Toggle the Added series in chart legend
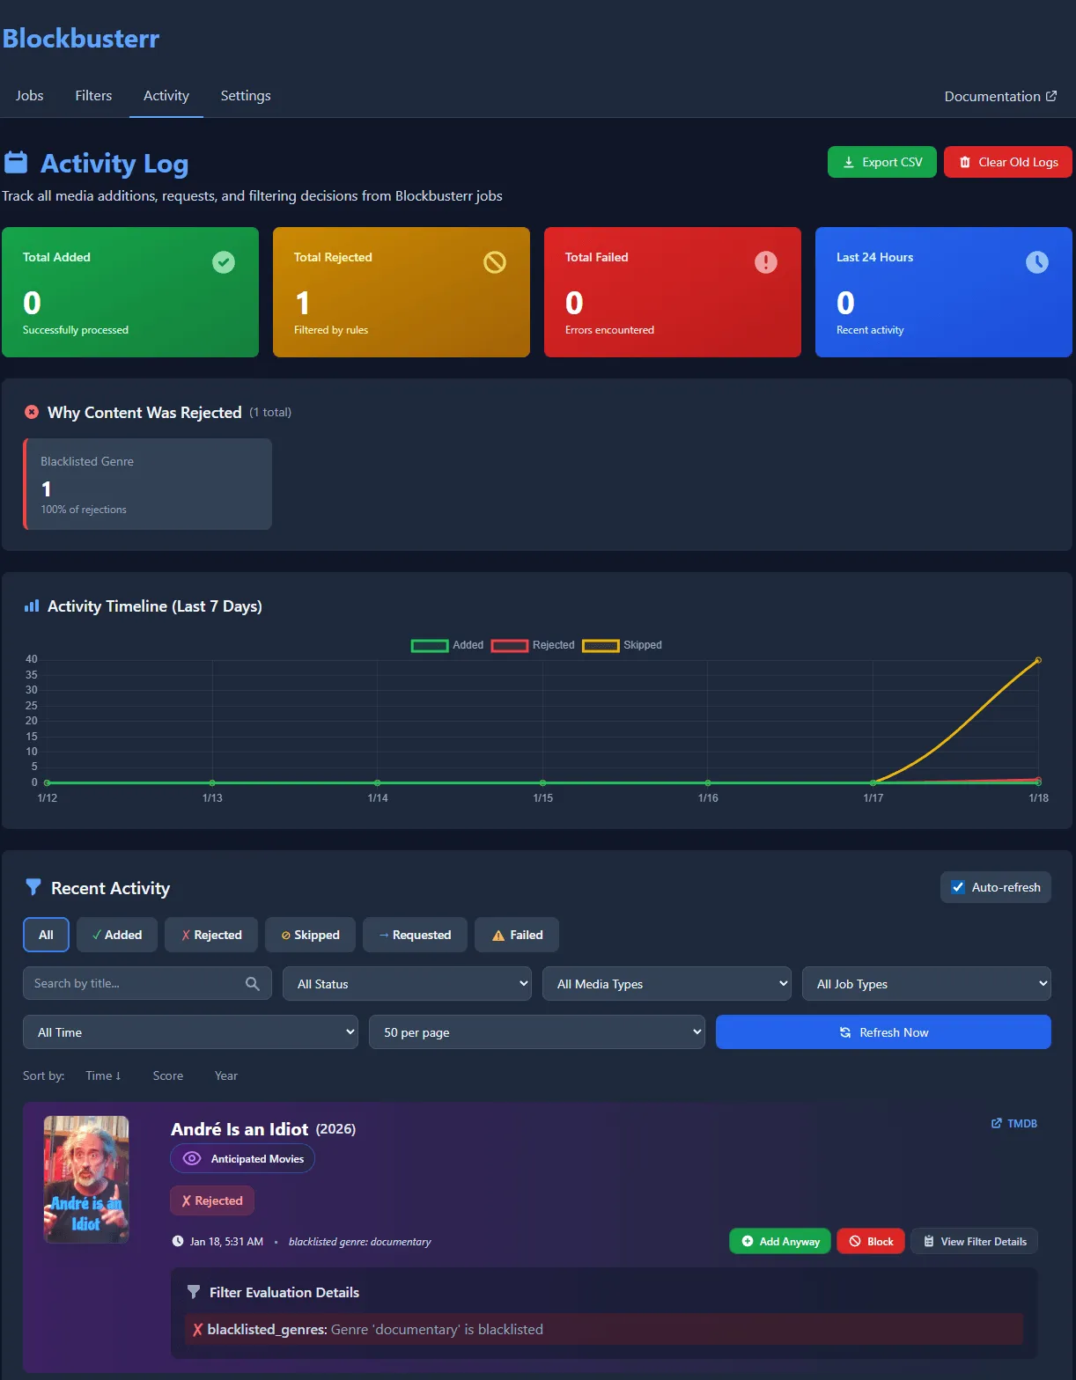This screenshot has width=1076, height=1380. click(447, 645)
